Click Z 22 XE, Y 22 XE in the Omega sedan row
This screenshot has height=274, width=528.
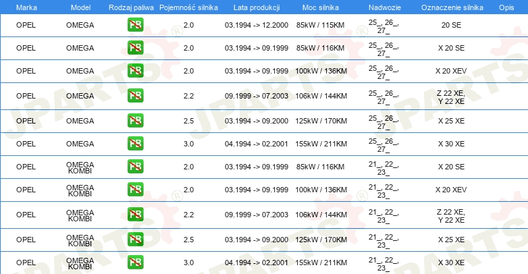pyautogui.click(x=451, y=97)
